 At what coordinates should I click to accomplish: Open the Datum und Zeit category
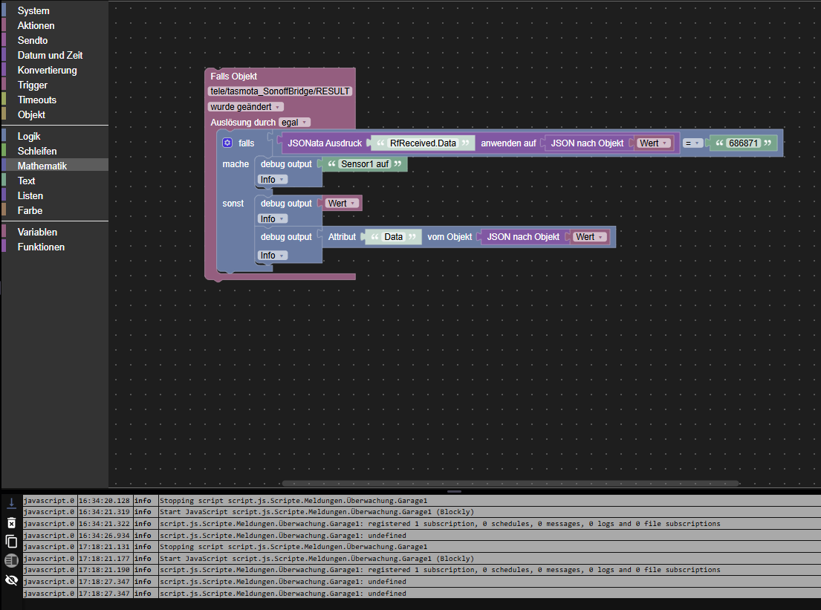pyautogui.click(x=54, y=56)
